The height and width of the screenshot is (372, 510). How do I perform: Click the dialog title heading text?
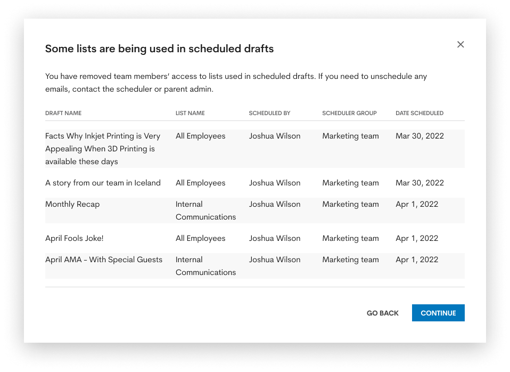tap(159, 48)
